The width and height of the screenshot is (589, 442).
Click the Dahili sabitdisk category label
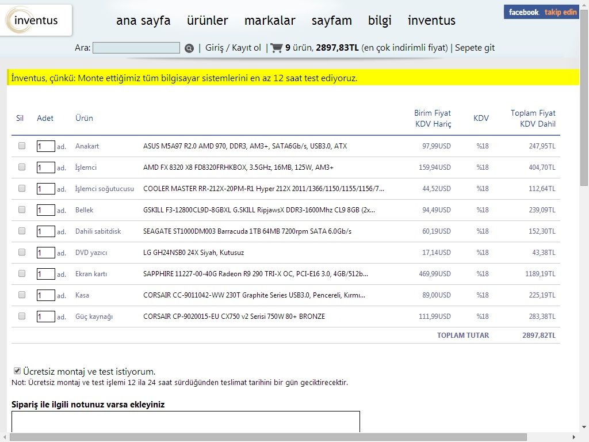(98, 231)
